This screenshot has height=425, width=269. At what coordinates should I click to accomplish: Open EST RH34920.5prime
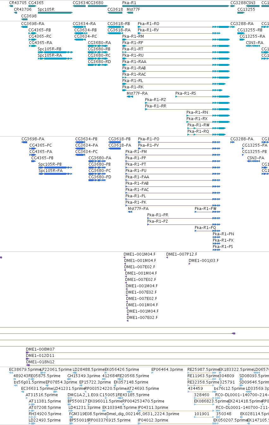coord(45,414)
